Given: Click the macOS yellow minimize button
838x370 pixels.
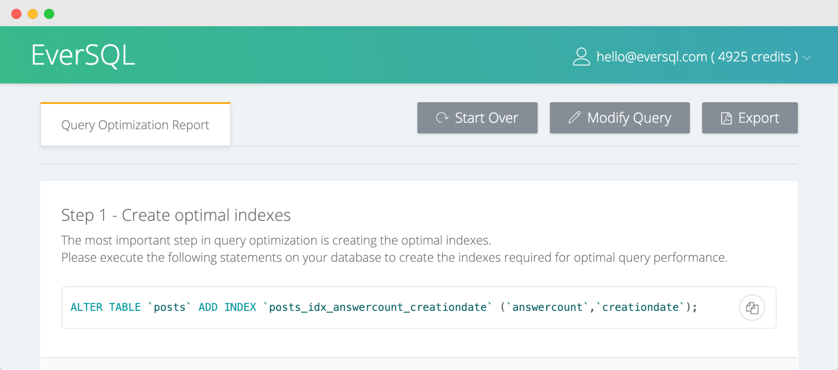Looking at the screenshot, I should click(33, 14).
